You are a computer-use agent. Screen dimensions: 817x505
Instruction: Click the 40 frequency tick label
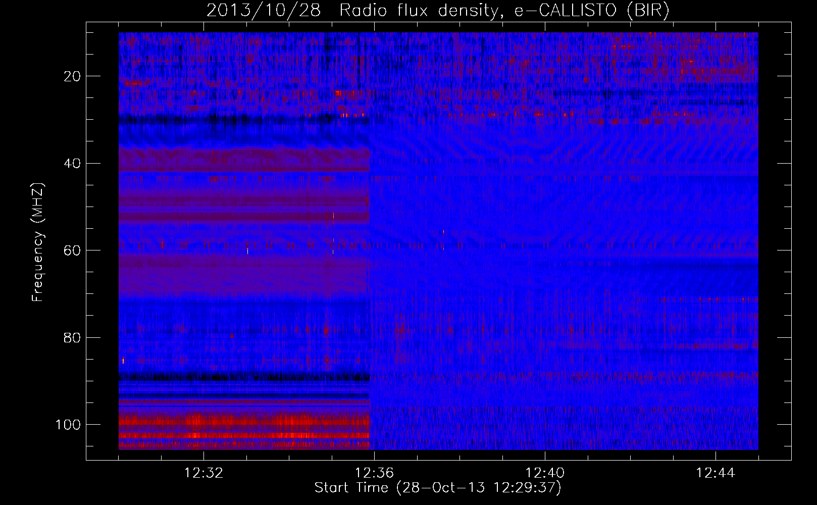click(73, 164)
